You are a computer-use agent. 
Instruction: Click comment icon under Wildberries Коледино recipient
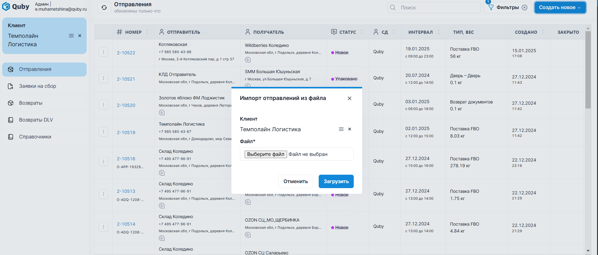(248, 60)
